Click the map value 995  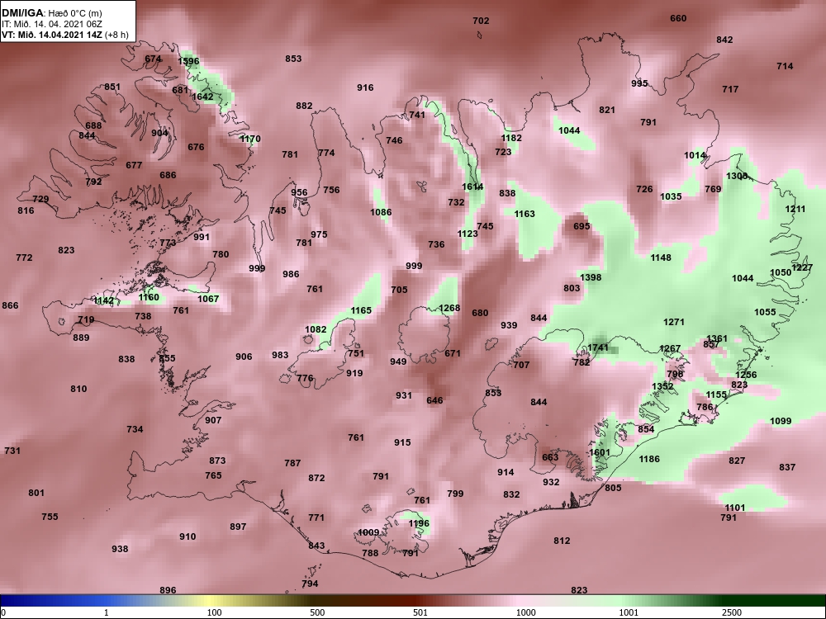(x=639, y=83)
